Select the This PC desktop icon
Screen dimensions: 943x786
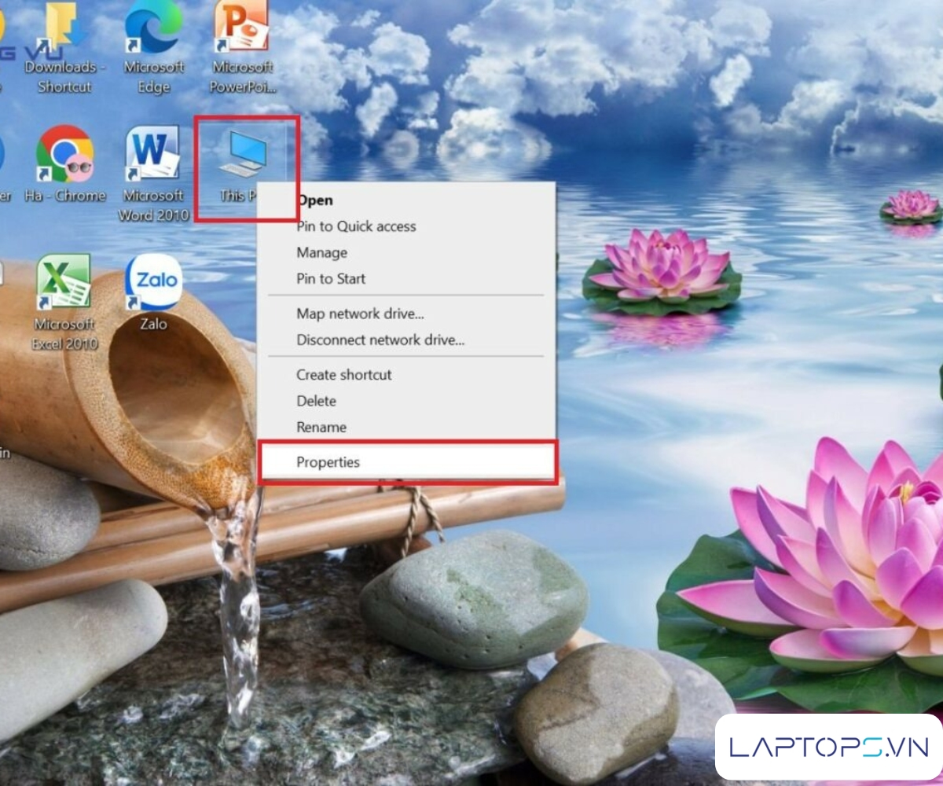244,157
